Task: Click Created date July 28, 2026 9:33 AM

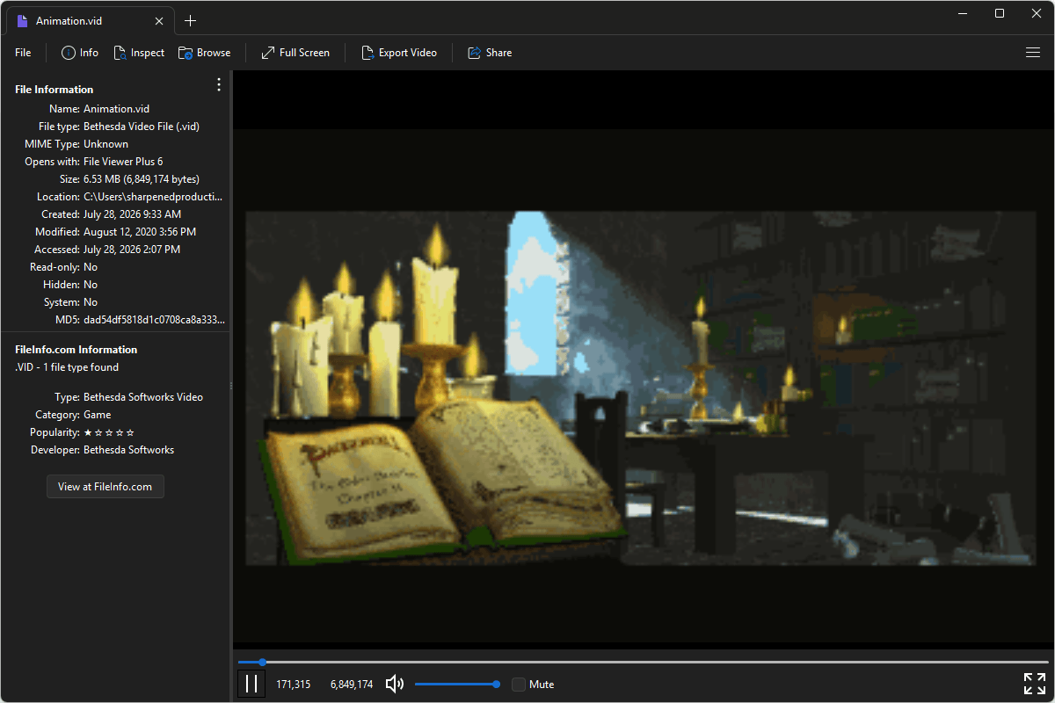Action: 133,214
